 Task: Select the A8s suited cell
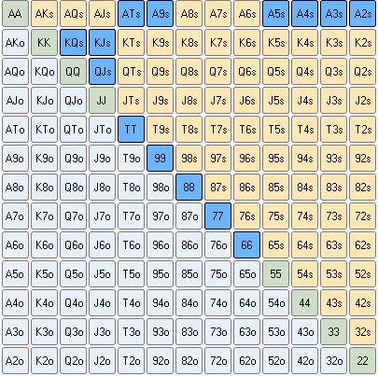tap(189, 13)
